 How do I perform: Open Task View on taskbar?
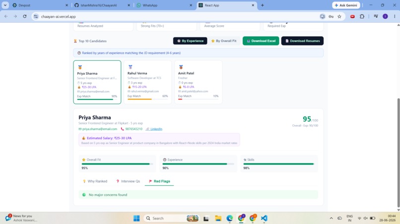(x=206, y=218)
